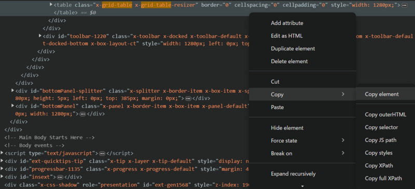Select Hide element option
This screenshot has height=189, width=415.
287,128
